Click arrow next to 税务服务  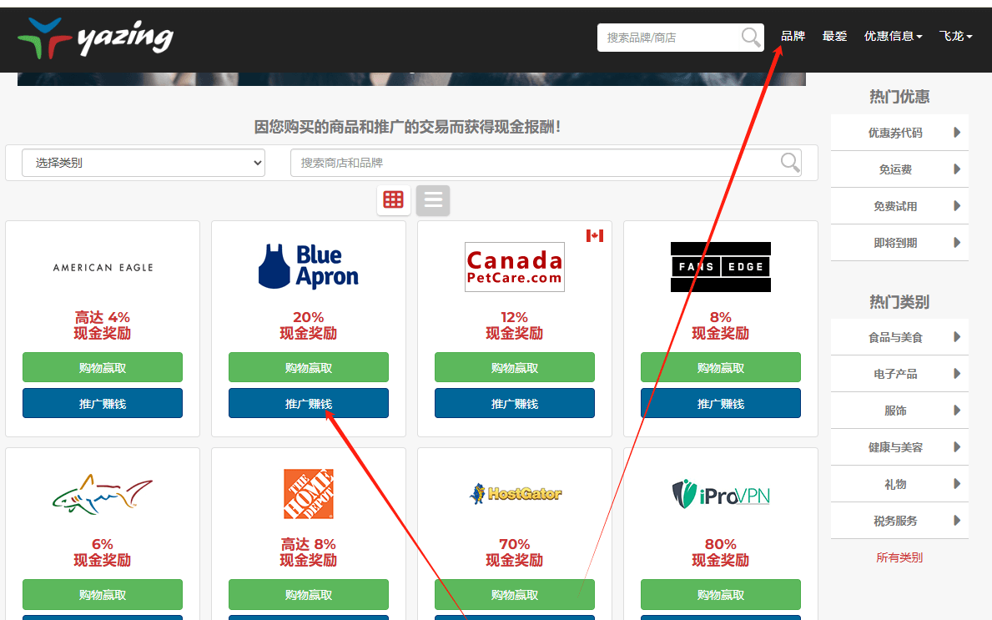[x=957, y=520]
